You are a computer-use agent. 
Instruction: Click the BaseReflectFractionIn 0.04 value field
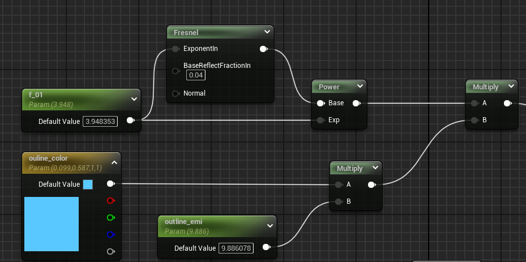195,75
